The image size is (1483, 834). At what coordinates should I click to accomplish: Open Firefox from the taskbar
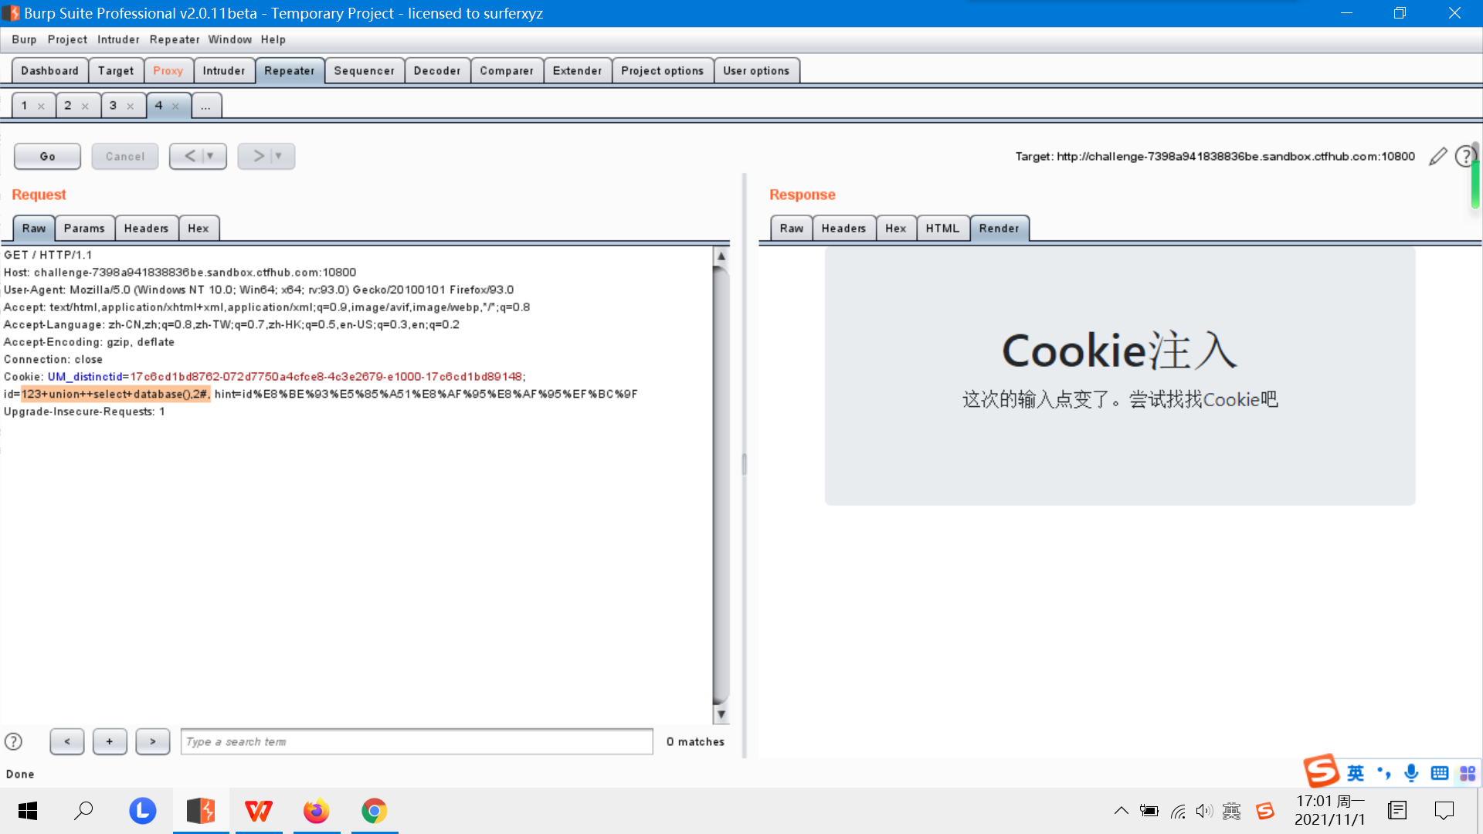pyautogui.click(x=316, y=811)
